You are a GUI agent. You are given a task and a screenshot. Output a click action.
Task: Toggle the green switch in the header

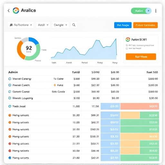141,11
